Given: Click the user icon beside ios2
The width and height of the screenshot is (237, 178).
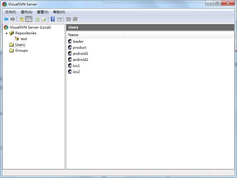Looking at the screenshot, I should [x=70, y=71].
